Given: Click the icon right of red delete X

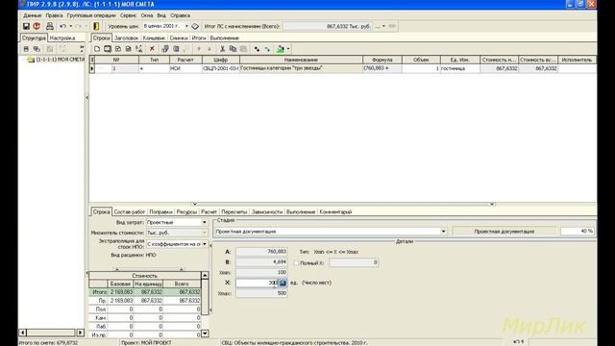Looking at the screenshot, I should 165,49.
